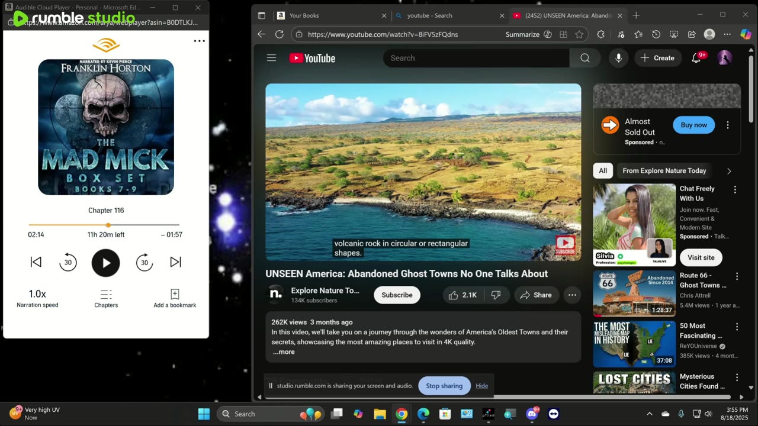Like the video with 2.1K likes
The image size is (758, 426).
[463, 295]
